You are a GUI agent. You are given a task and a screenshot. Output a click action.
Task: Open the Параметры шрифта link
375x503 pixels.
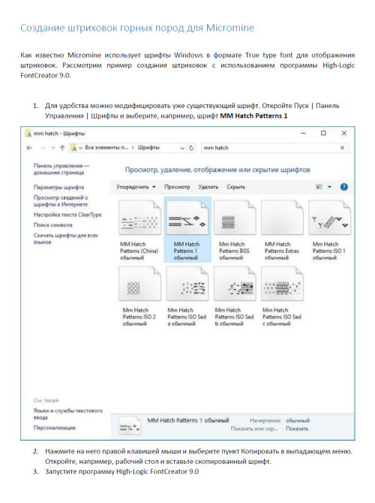(x=58, y=188)
